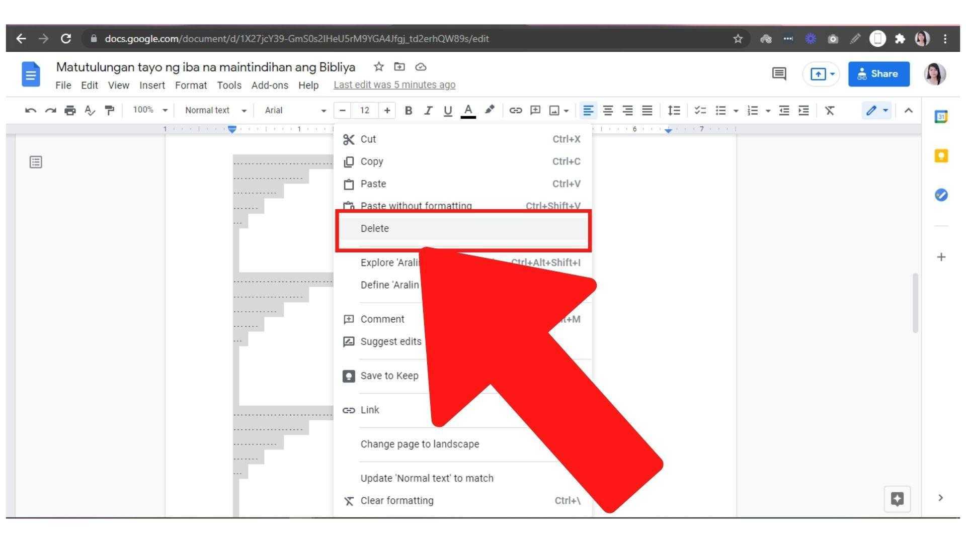Click the font size 12 field

[365, 111]
